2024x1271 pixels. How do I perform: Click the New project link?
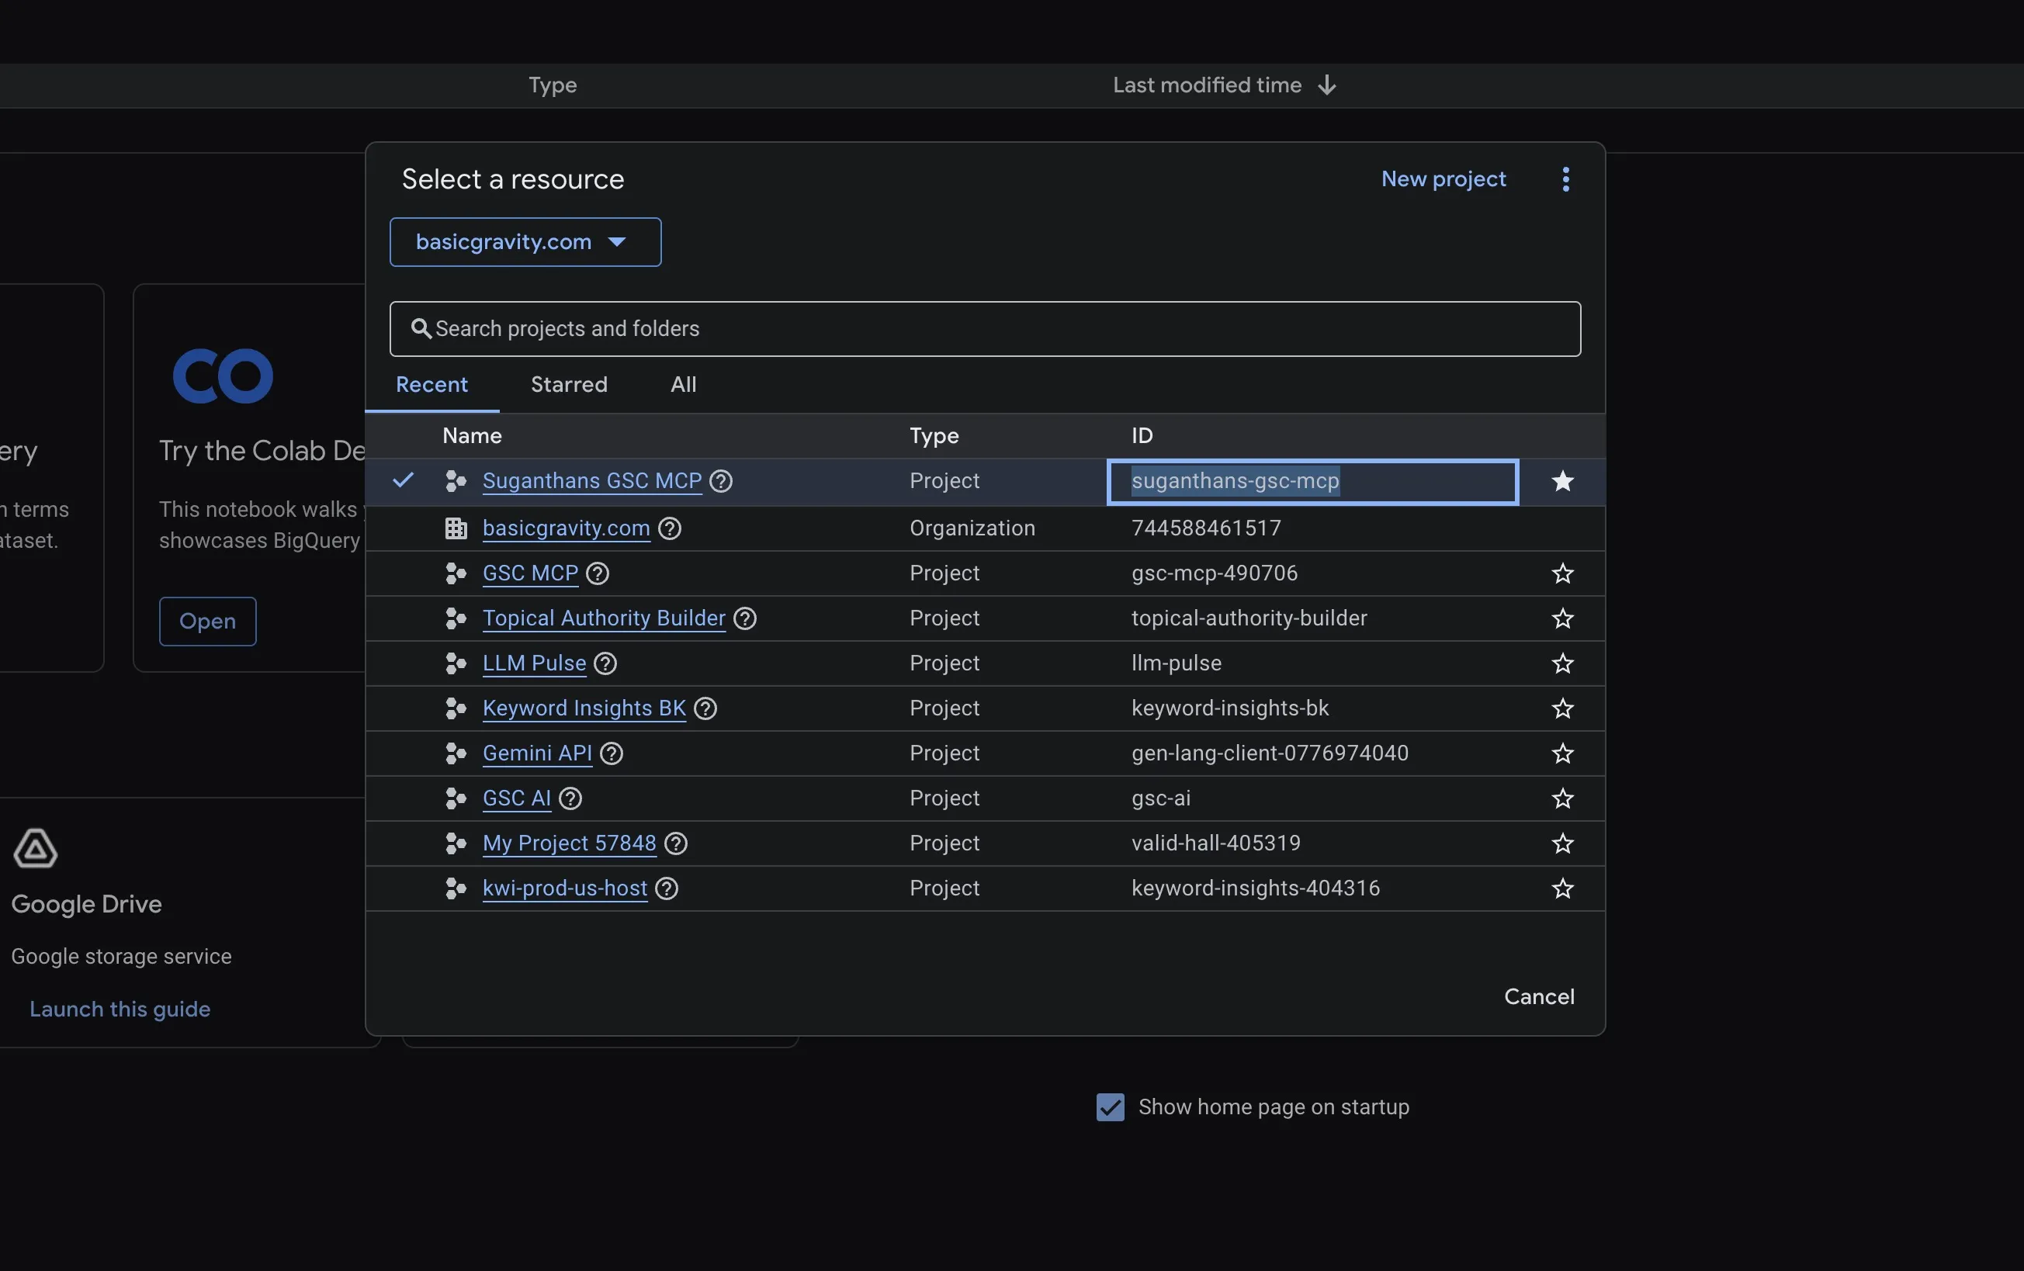[x=1443, y=179]
